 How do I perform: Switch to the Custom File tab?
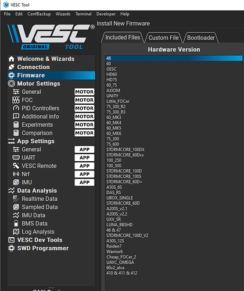[164, 38]
